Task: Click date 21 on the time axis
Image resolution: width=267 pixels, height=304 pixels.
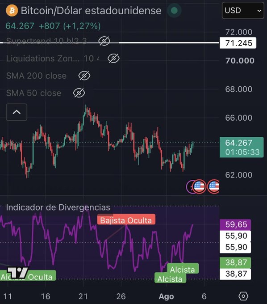Action: coord(83,296)
